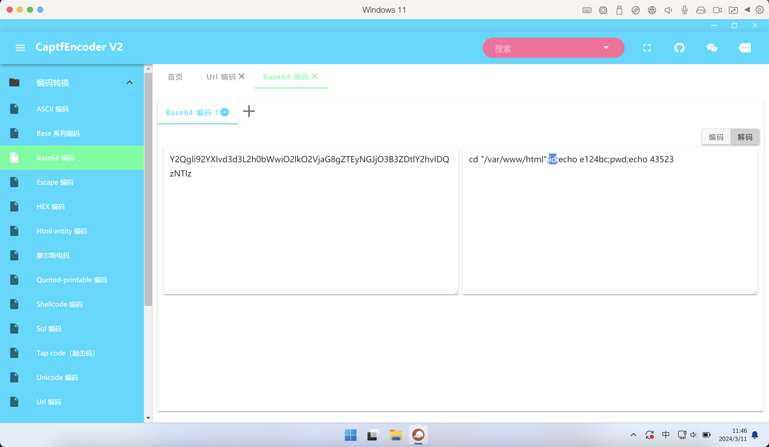Select HEX 编码 in sidebar
769x447 pixels.
[72, 206]
